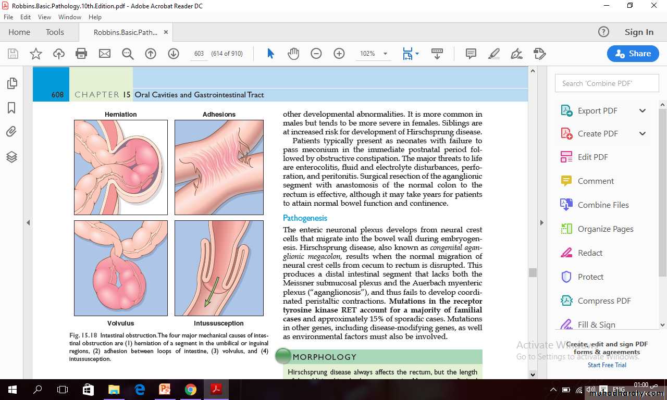Expand Create PDF options
This screenshot has height=400, width=667.
[643, 134]
